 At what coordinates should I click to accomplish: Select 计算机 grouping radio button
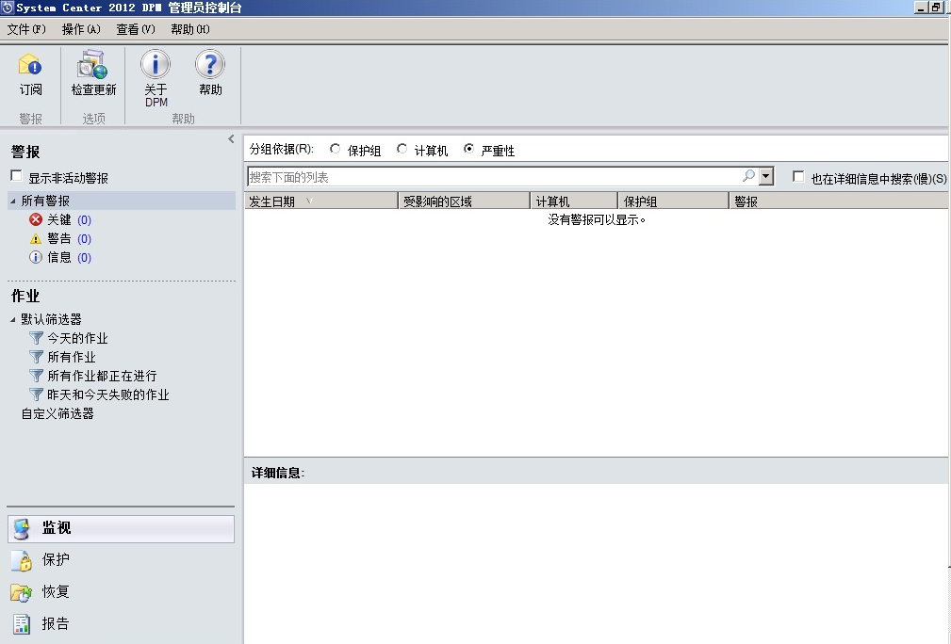(402, 149)
